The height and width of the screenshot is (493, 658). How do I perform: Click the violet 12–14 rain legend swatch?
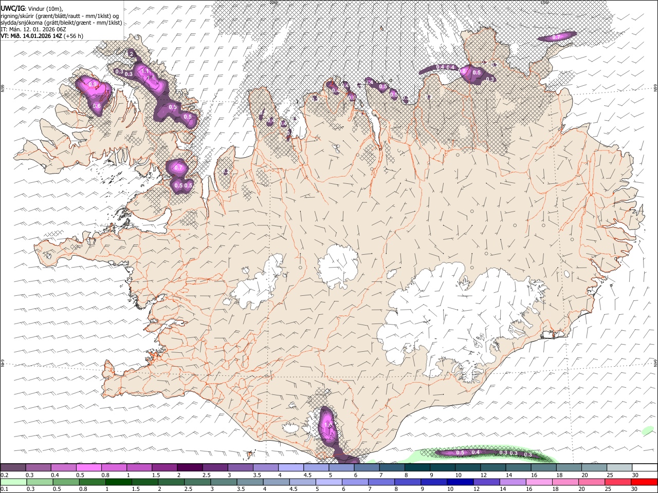486,482
